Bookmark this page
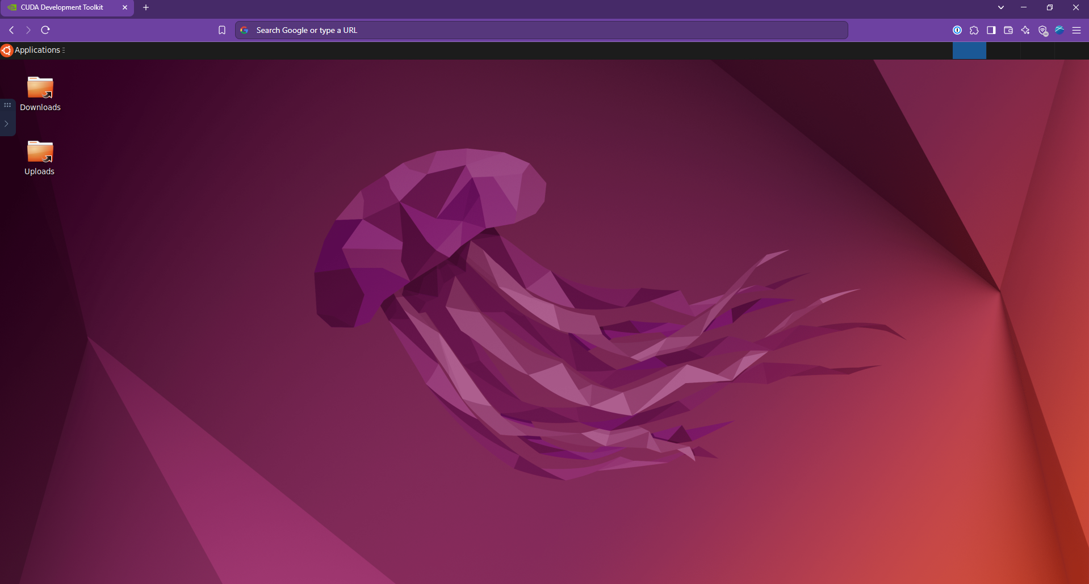The height and width of the screenshot is (584, 1089). 222,30
